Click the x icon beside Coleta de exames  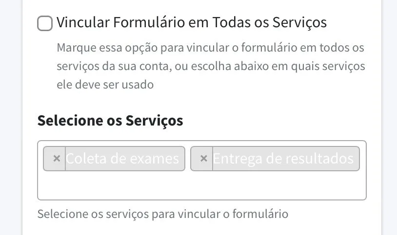pyautogui.click(x=56, y=159)
